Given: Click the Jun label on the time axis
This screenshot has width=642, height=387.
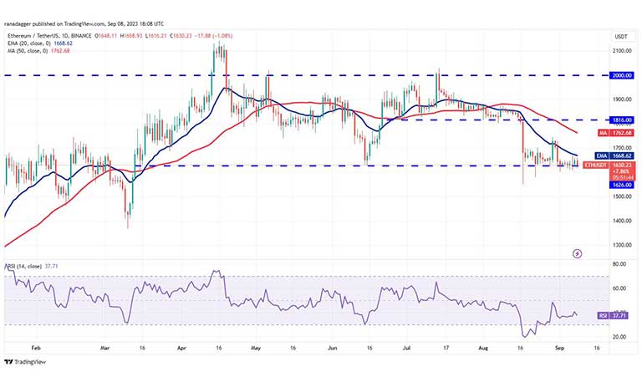Looking at the screenshot, I should 333,348.
